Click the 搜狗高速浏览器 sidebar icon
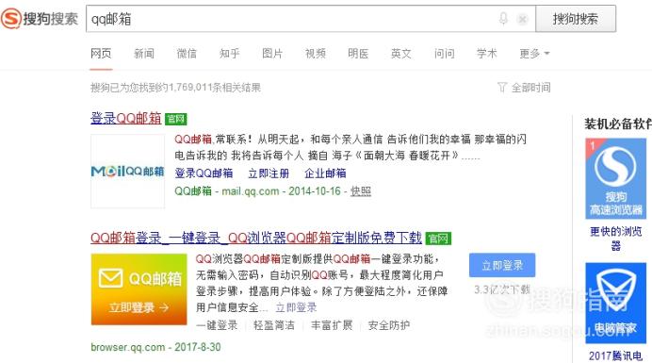This screenshot has width=652, height=363. 616,178
